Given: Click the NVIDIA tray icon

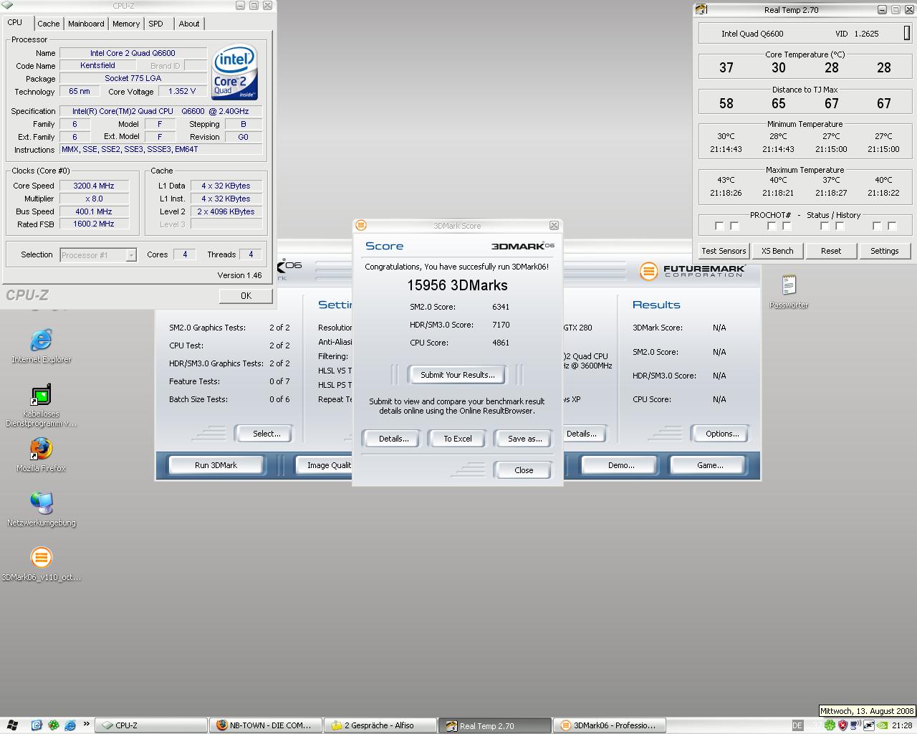Looking at the screenshot, I should 882,725.
